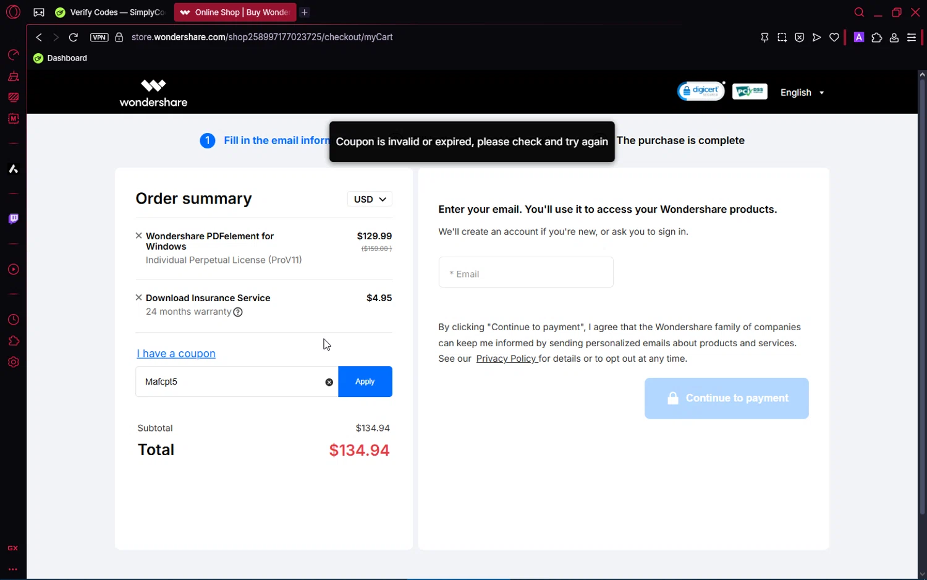This screenshot has height=580, width=927.
Task: Open the GX Control gauge icon in sidebar
Action: tap(13, 55)
